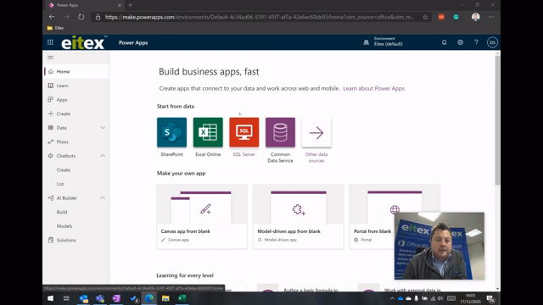Open Apps in the left navigation
The width and height of the screenshot is (543, 305).
76,100
